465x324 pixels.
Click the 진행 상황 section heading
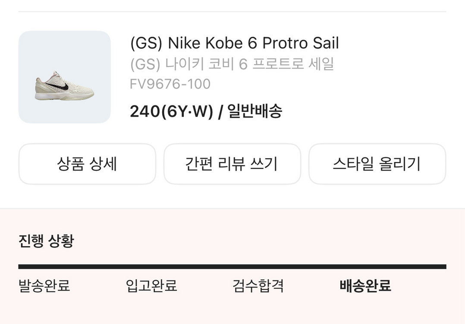pyautogui.click(x=46, y=241)
